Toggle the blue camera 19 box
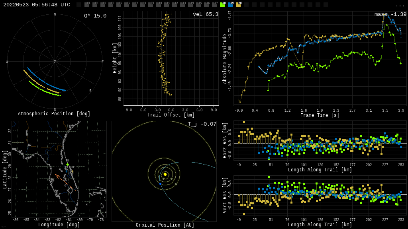 (230, 5)
